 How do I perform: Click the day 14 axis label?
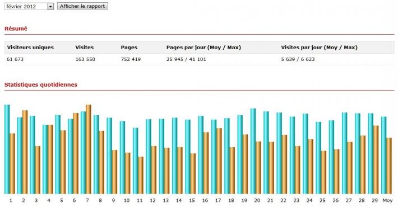click(179, 200)
